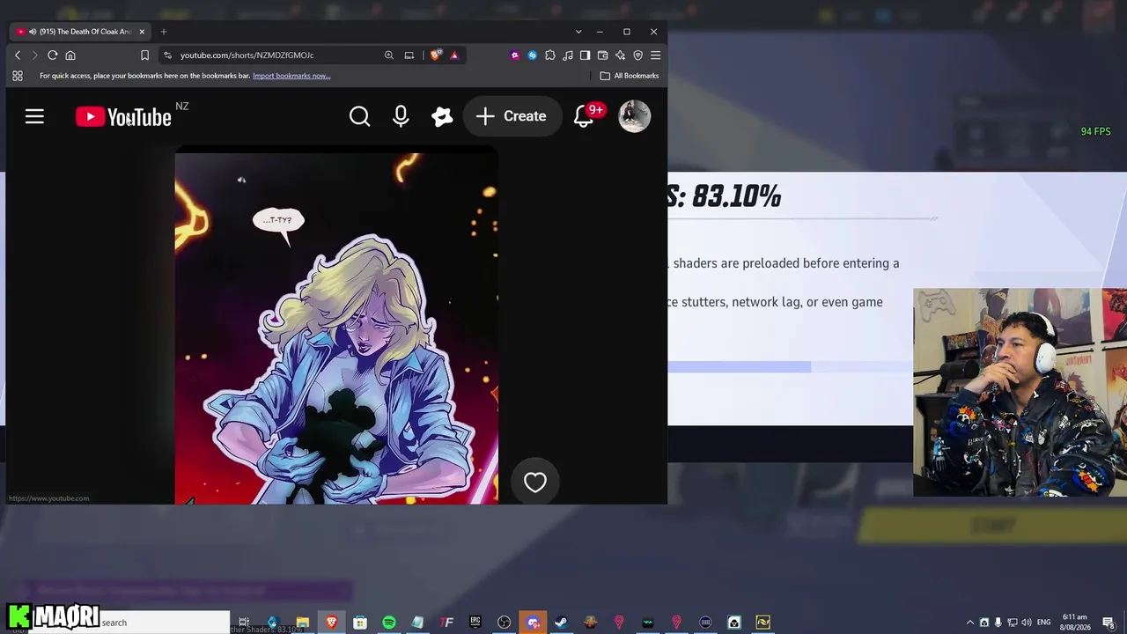
Task: Open the zoom magnifier icon in address bar
Action: tap(388, 55)
